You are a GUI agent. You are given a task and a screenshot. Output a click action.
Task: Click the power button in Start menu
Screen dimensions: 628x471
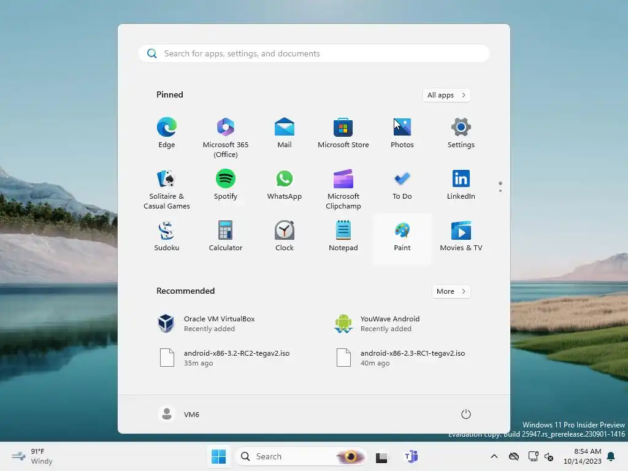point(466,414)
